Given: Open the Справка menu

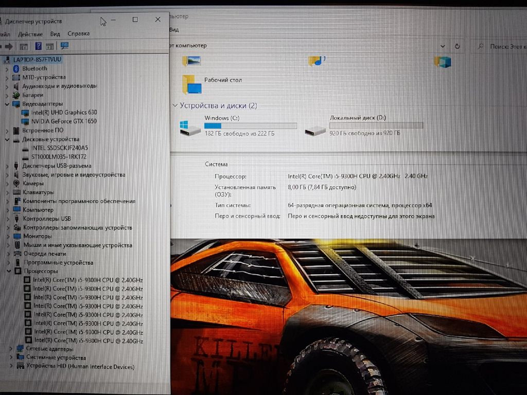Looking at the screenshot, I should pyautogui.click(x=79, y=33).
